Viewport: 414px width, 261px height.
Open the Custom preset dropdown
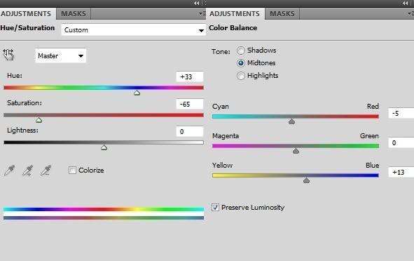[134, 30]
